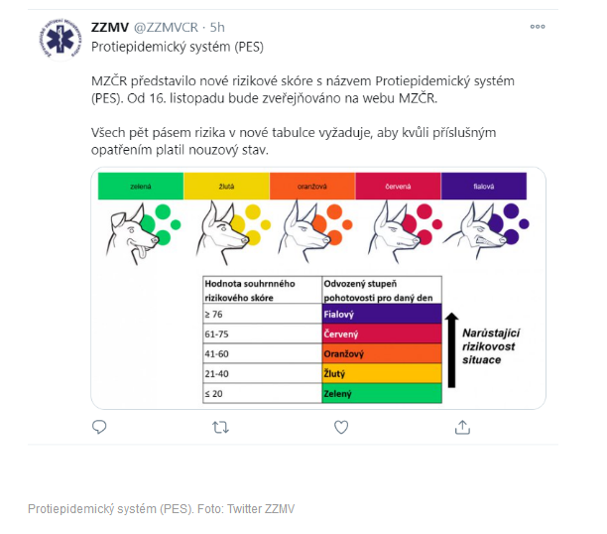
Task: Open the ZZMV account name link
Action: [x=110, y=27]
